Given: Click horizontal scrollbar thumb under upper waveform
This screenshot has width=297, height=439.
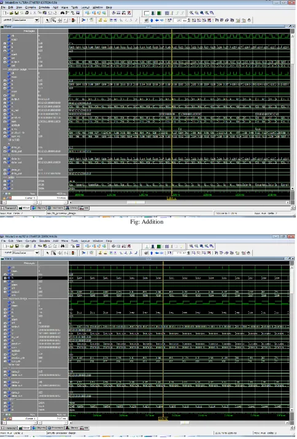Looking at the screenshot, I should coord(136,202).
